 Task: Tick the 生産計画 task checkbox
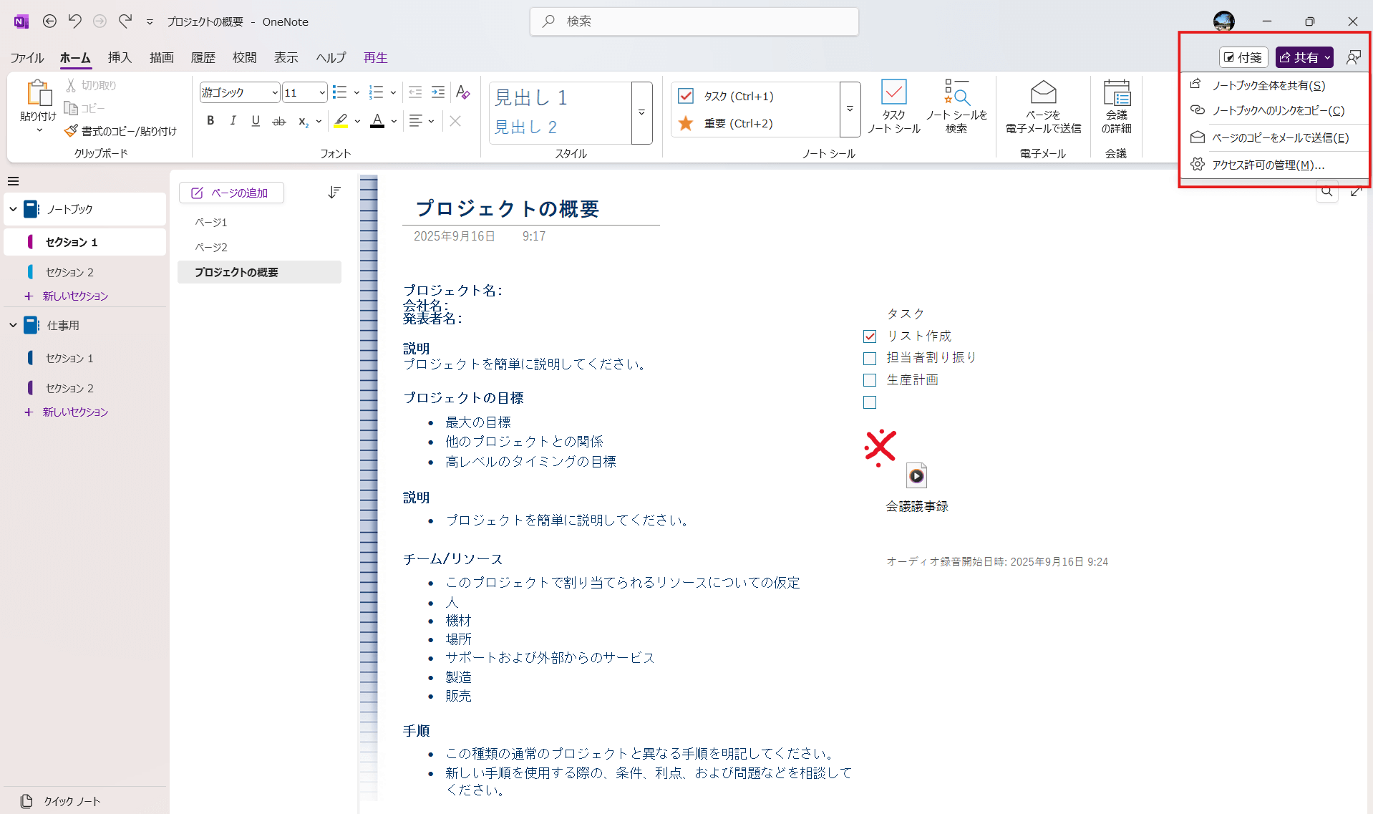pos(870,380)
